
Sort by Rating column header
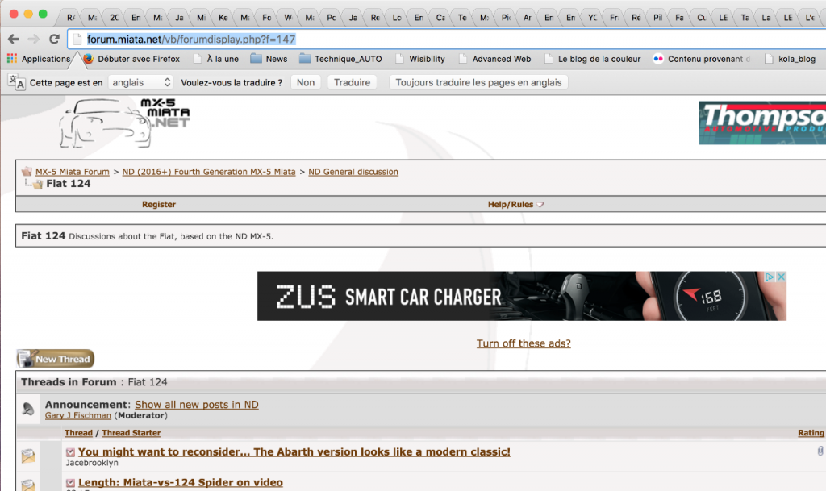point(811,433)
